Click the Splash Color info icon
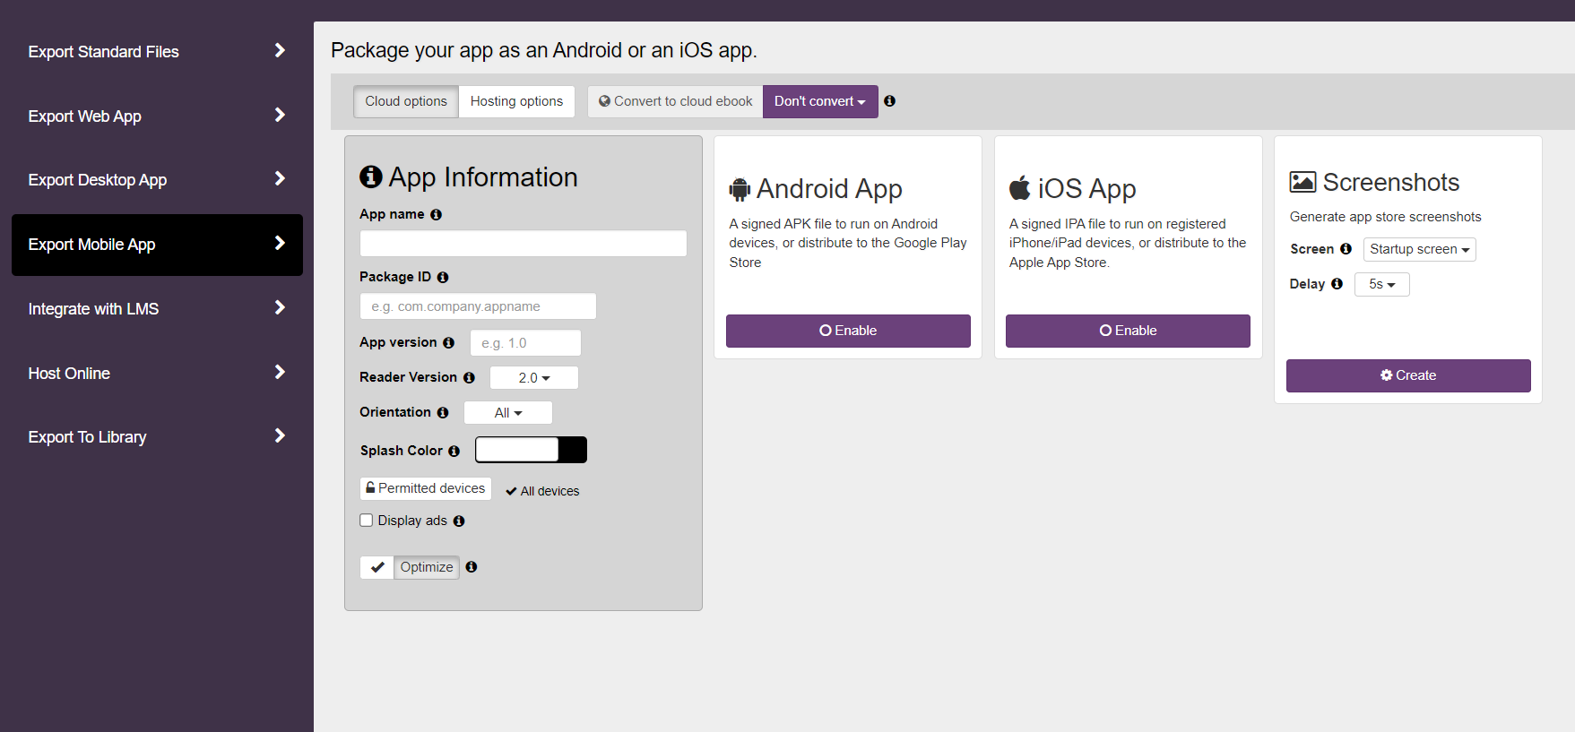The height and width of the screenshot is (732, 1575). 454,452
